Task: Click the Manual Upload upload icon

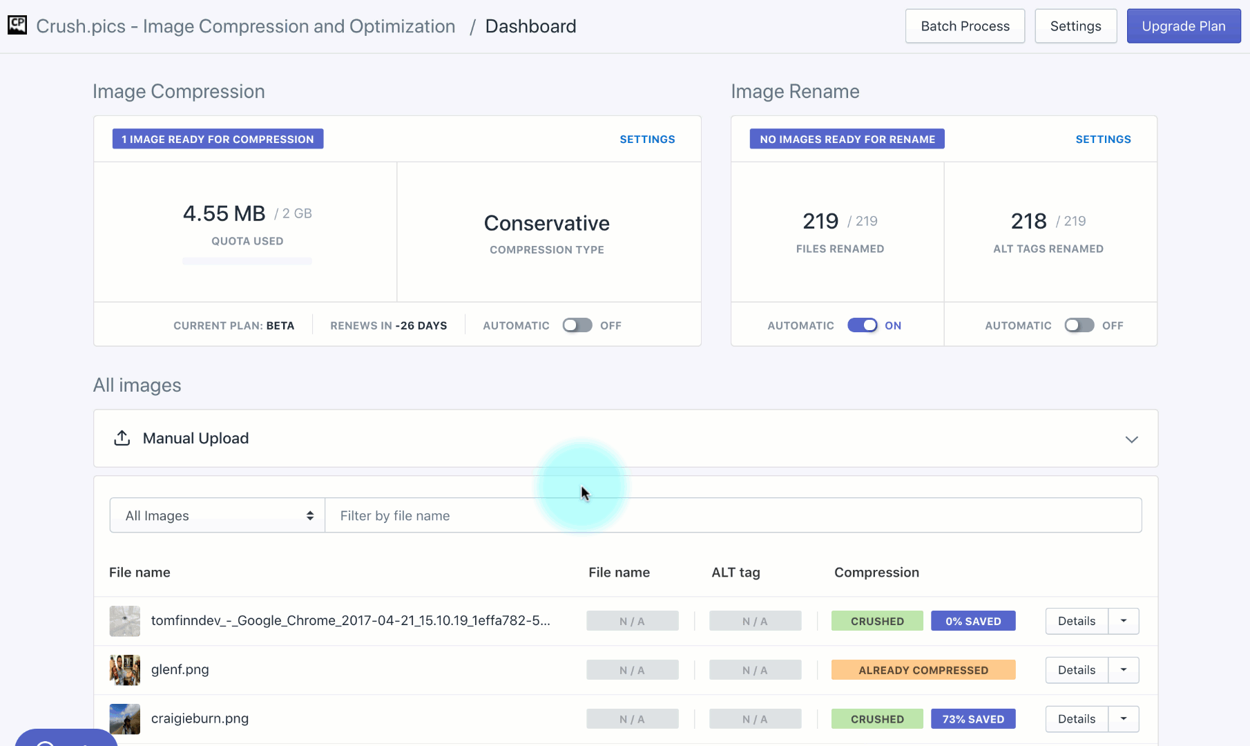Action: click(x=122, y=438)
